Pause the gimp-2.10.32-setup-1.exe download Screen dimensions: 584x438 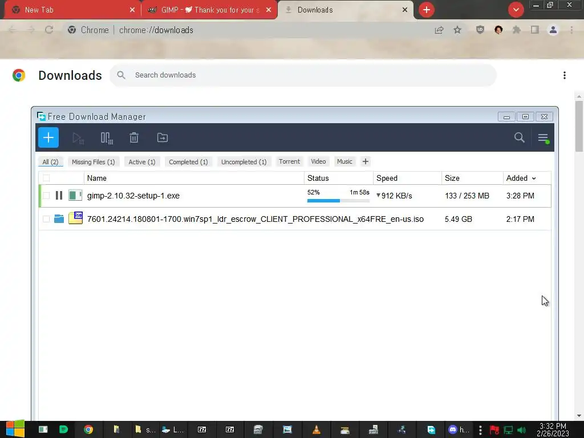click(x=59, y=196)
